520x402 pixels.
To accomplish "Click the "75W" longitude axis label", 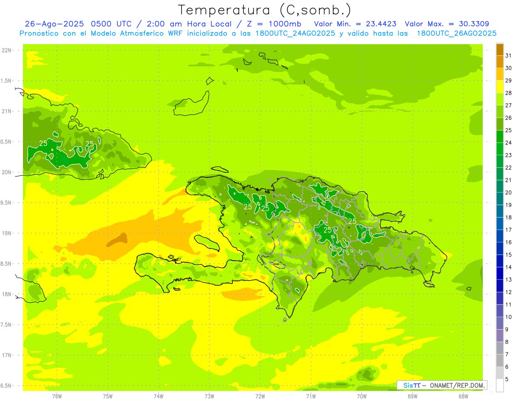I will [x=108, y=396].
